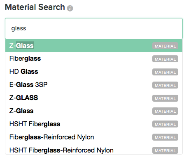Click the info icon beside Material Search
This screenshot has height=157, width=191.
click(70, 8)
